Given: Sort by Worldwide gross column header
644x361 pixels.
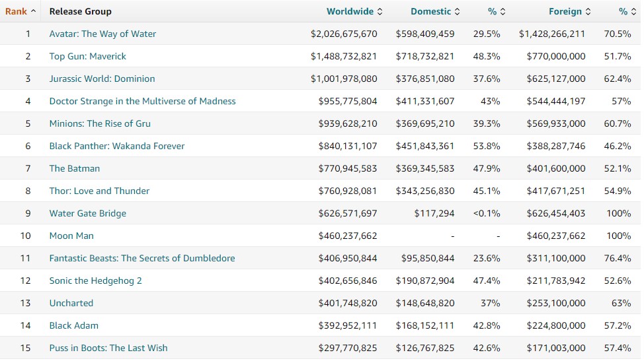Looking at the screenshot, I should point(350,11).
